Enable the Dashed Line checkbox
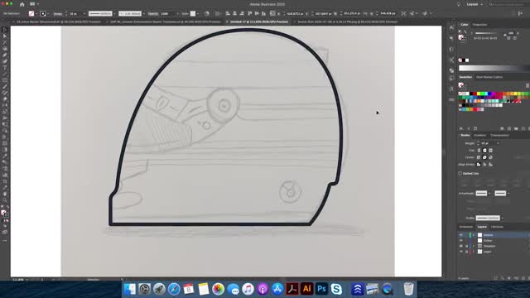The height and width of the screenshot is (298, 530). pos(460,173)
